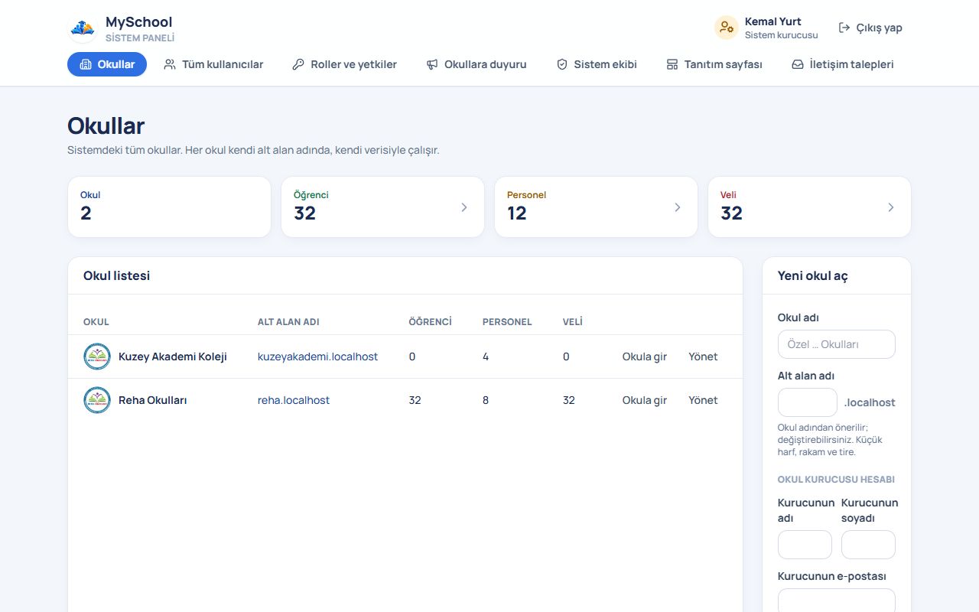Open Okullara duyuru section
Viewport: 979px width, 612px height.
[476, 64]
